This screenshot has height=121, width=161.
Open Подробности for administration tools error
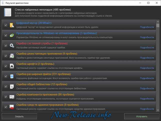pos(147,109)
